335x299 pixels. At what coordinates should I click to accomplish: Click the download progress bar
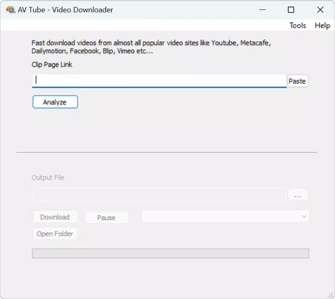[x=170, y=253]
